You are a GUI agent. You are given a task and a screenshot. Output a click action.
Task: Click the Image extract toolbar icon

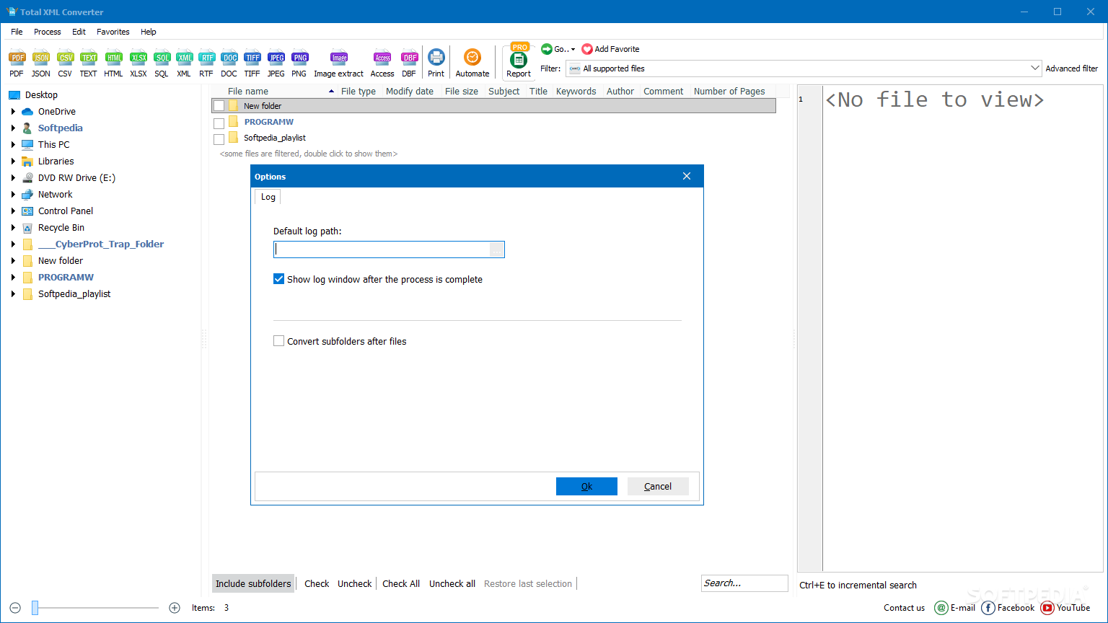(339, 58)
